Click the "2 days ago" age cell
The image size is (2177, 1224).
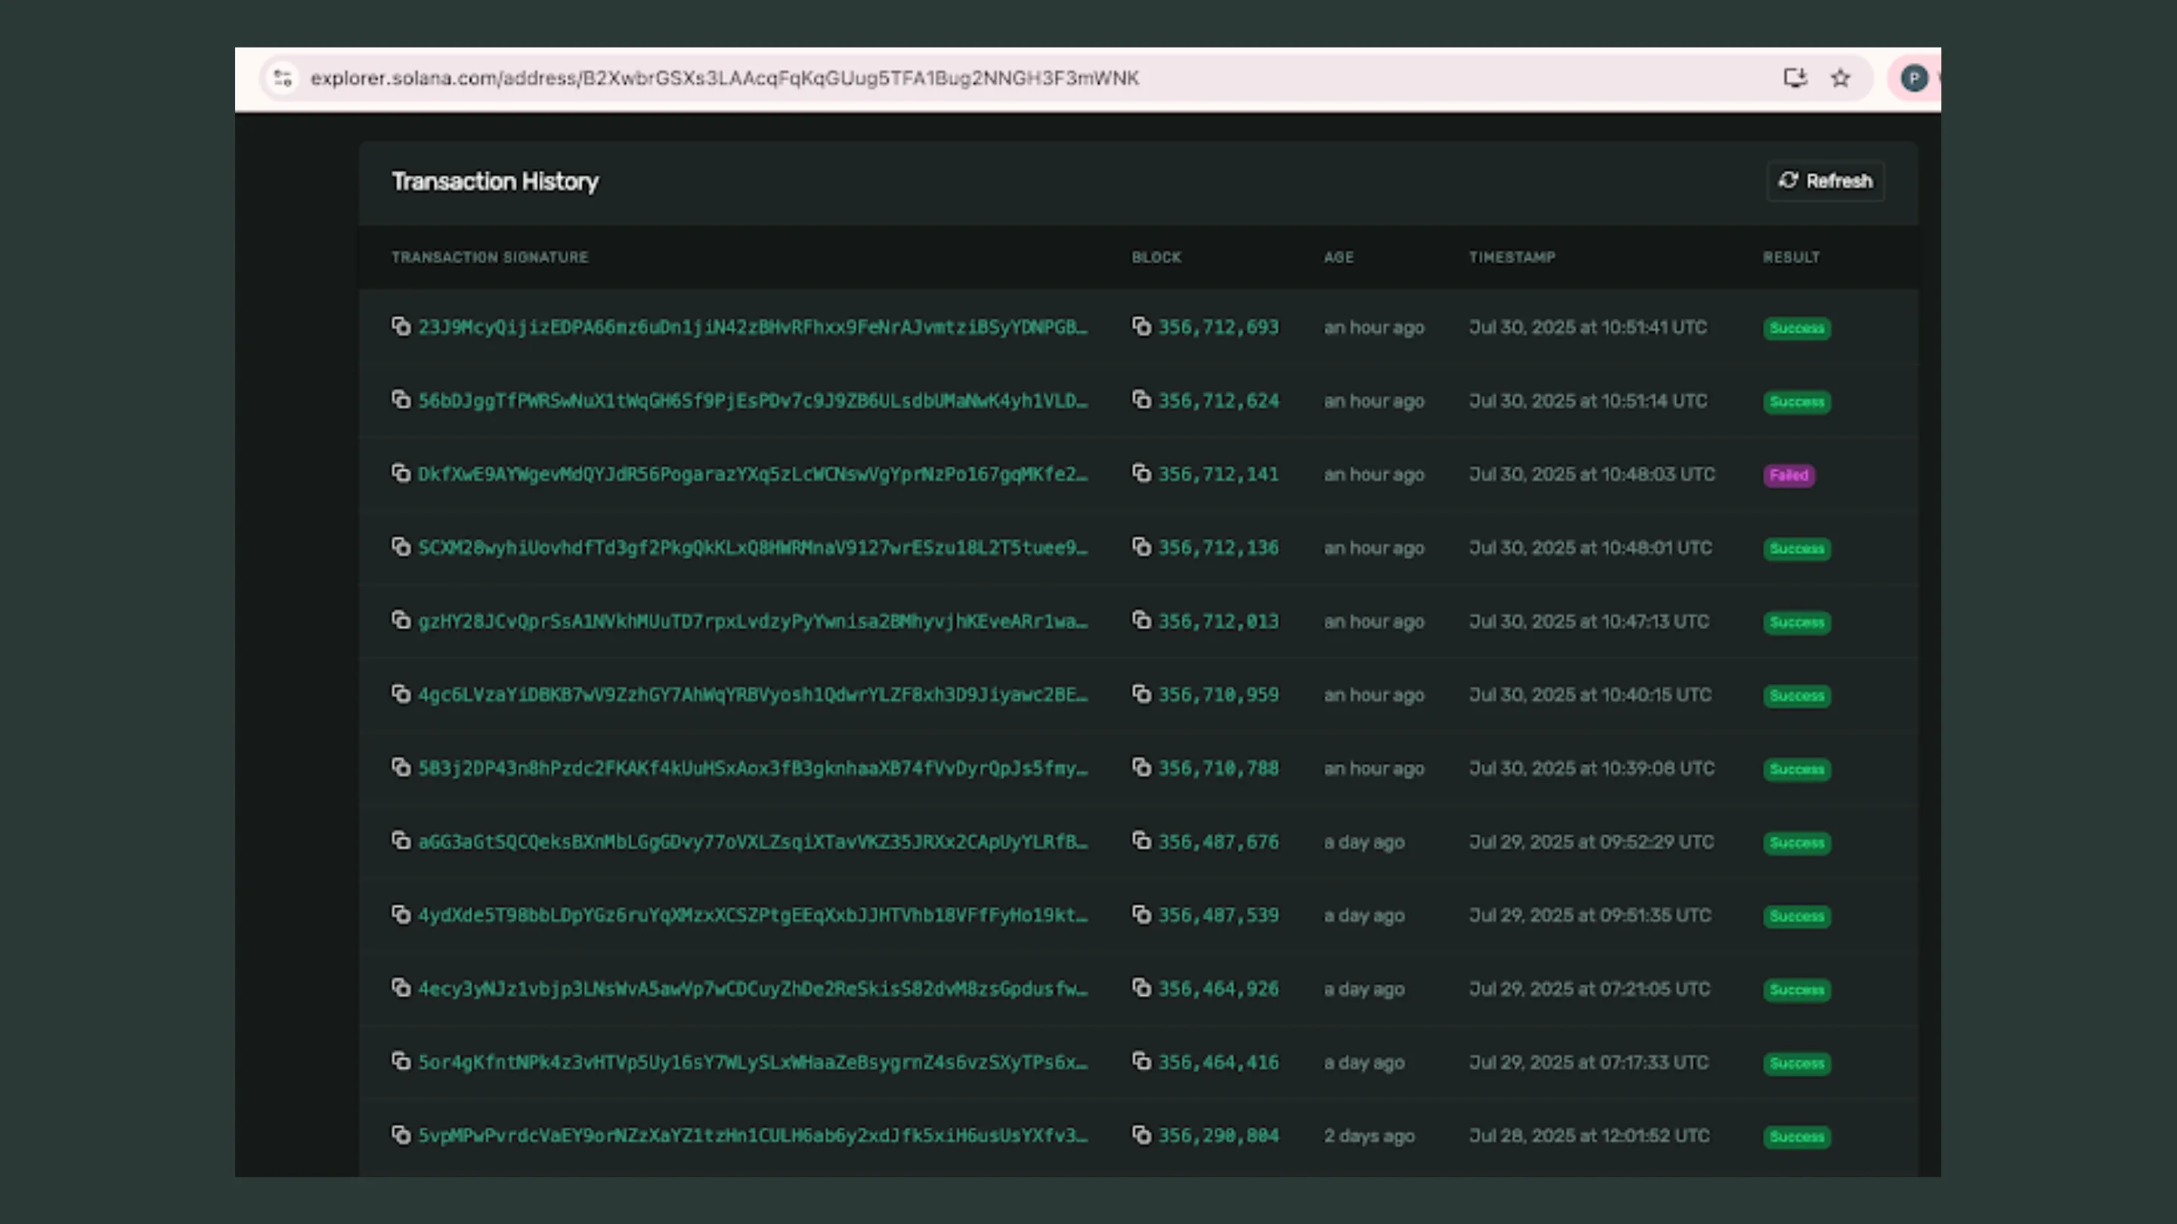(x=1369, y=1136)
